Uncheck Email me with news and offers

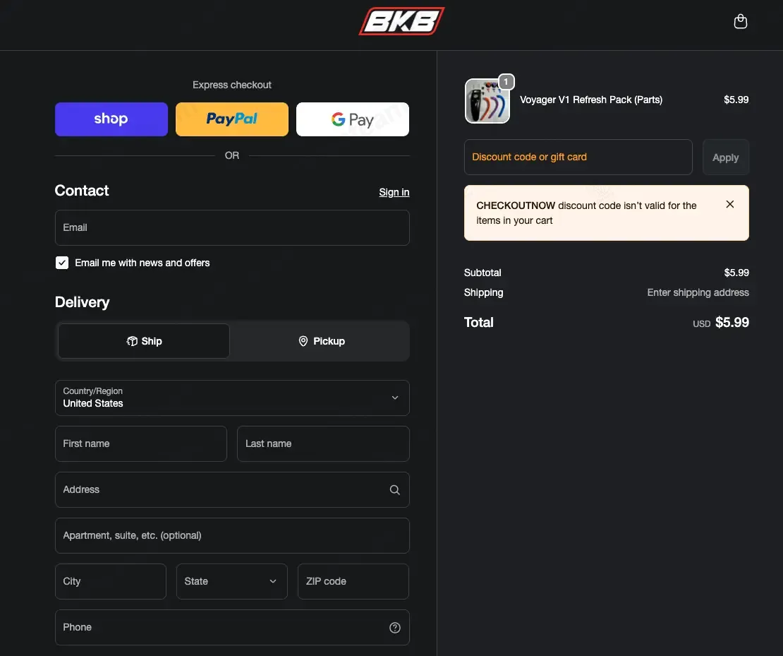click(x=62, y=263)
